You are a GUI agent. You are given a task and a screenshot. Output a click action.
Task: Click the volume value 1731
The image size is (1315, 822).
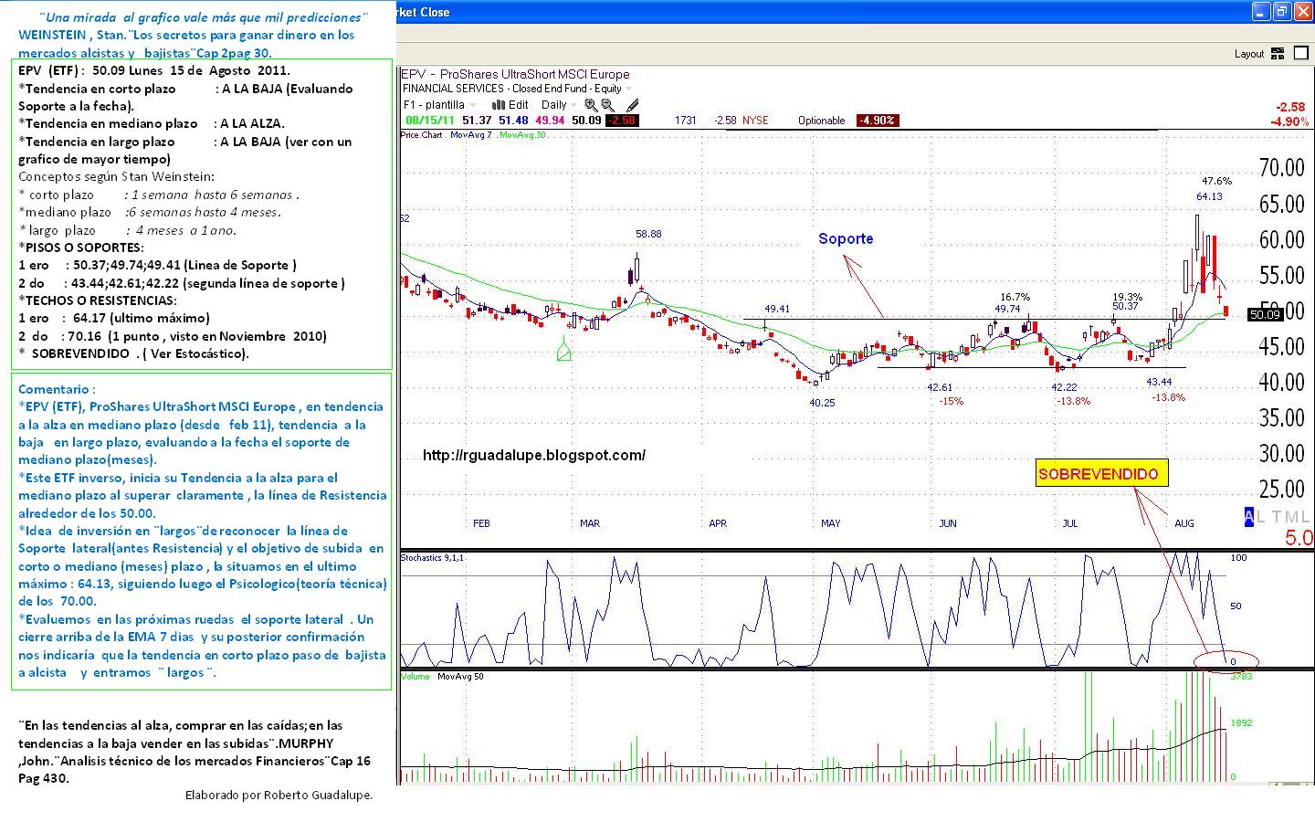click(x=686, y=121)
